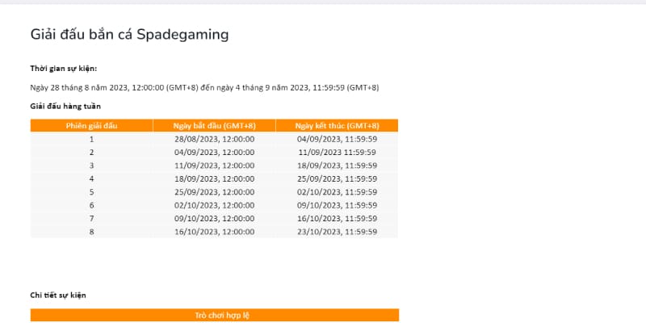Click start date 11/09/2023, 12:00:00
This screenshot has width=646, height=323.
click(214, 166)
